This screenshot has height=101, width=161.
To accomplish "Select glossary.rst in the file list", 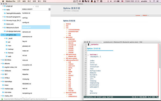I will pyautogui.click(x=36, y=46).
